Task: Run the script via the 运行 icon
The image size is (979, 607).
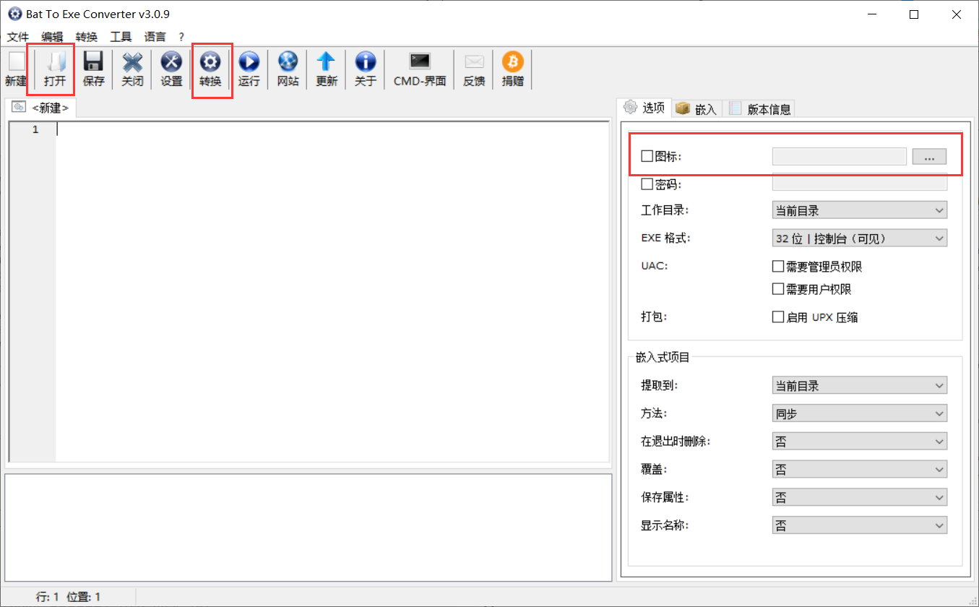Action: 249,69
